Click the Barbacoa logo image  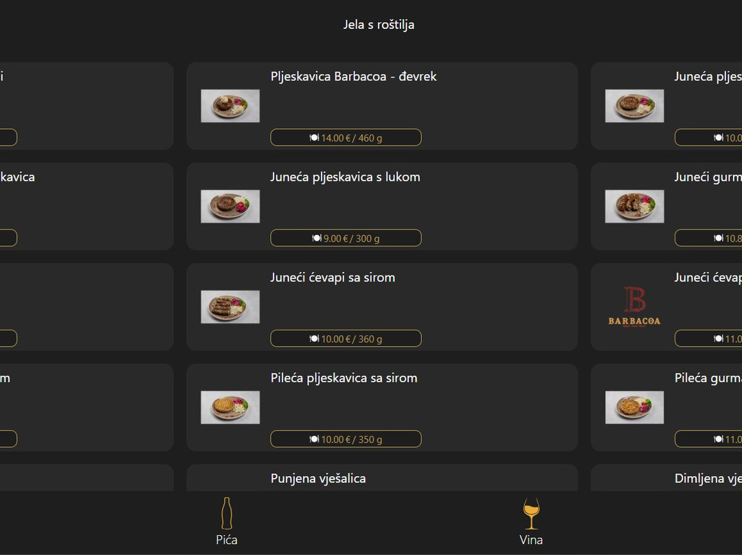click(x=634, y=307)
